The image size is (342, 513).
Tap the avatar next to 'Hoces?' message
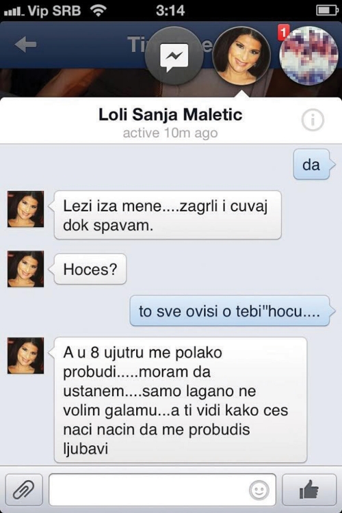[25, 269]
